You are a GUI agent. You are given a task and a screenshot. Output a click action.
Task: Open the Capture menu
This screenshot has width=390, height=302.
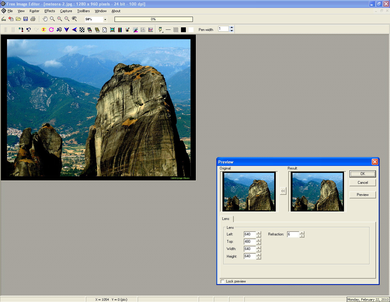pyautogui.click(x=66, y=11)
